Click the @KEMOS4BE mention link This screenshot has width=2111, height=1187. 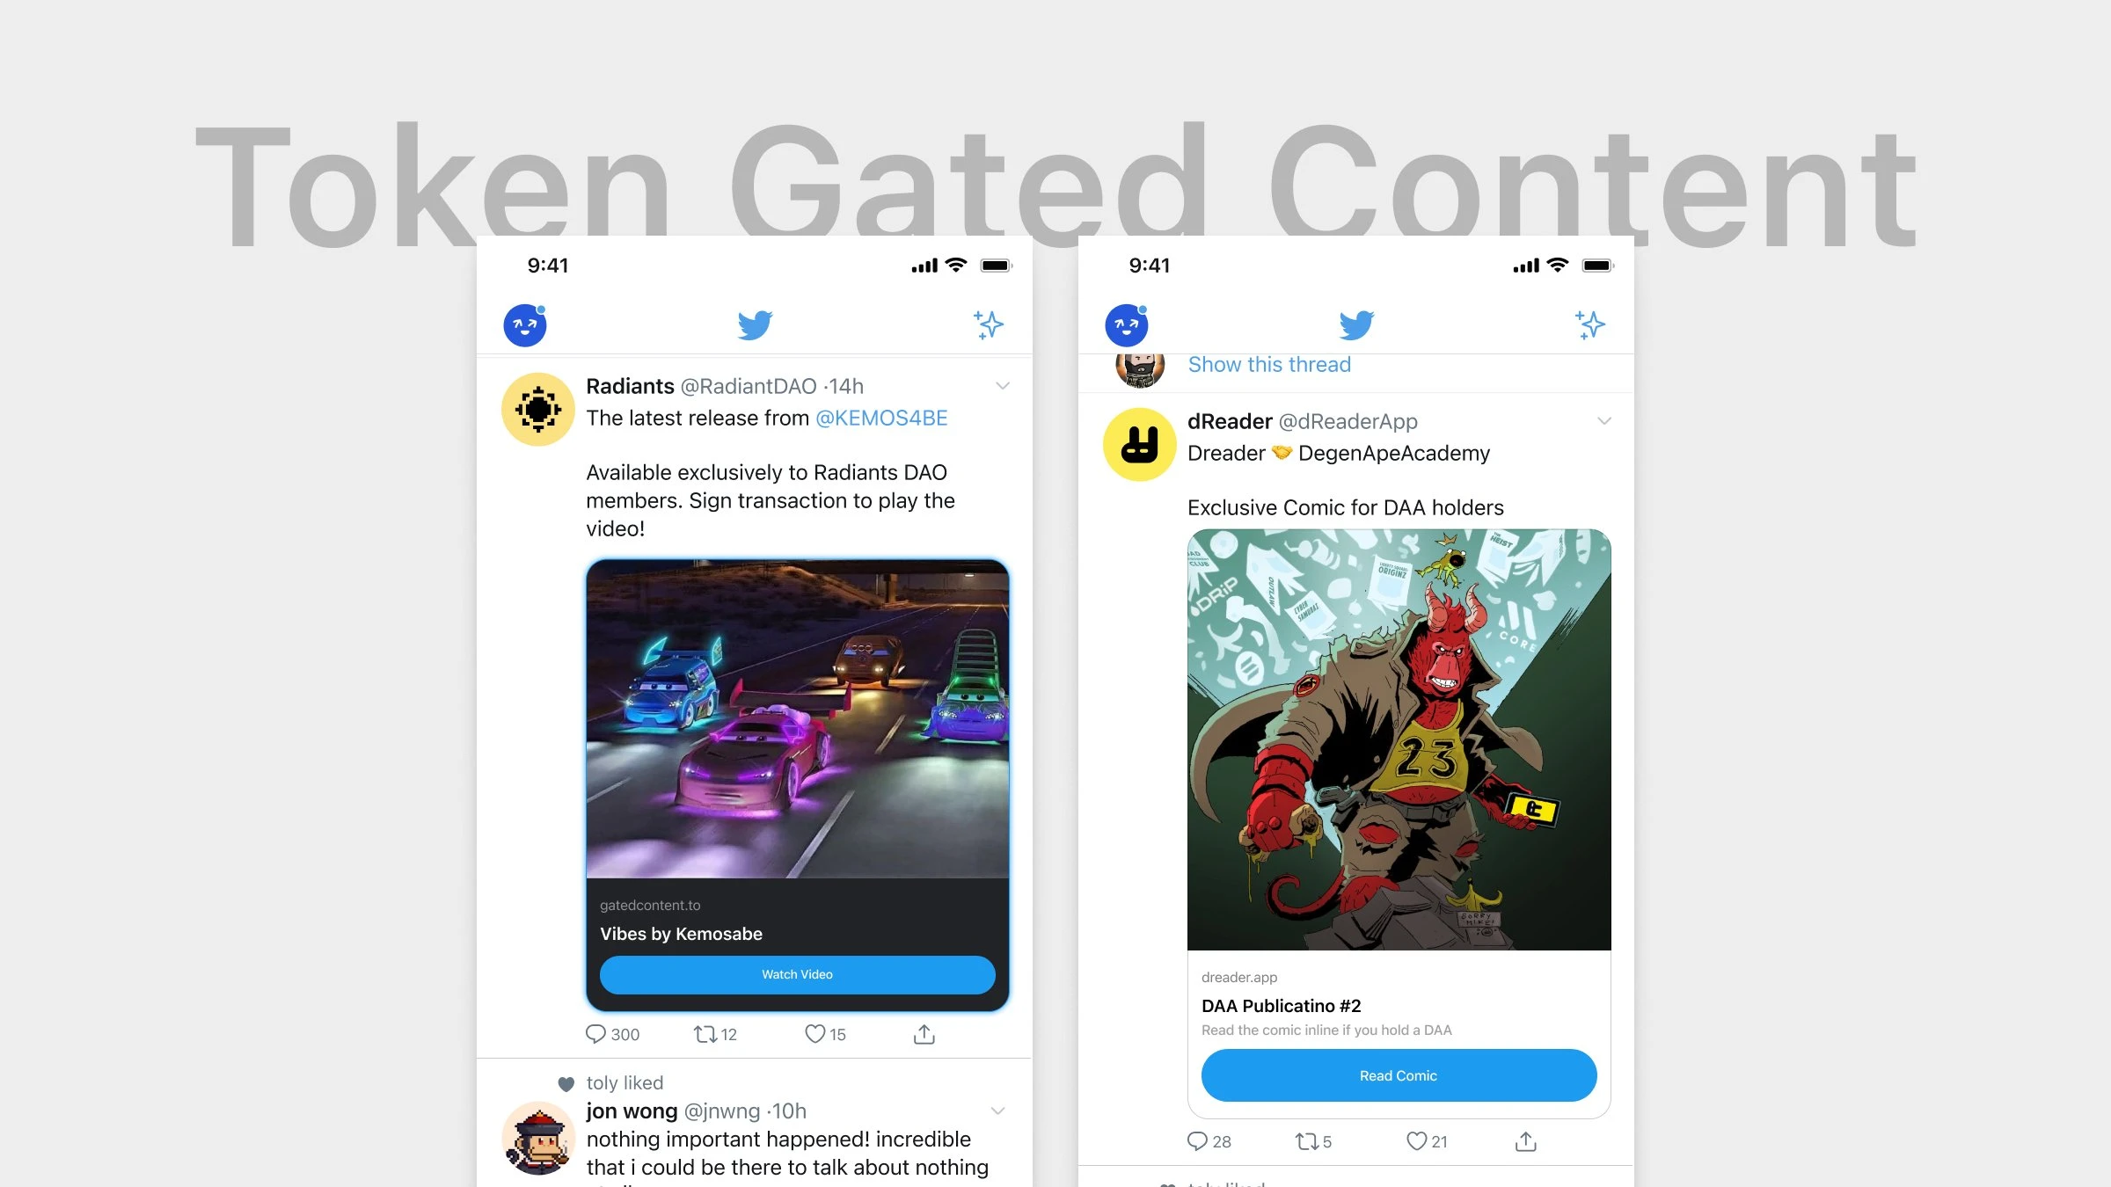point(883,418)
